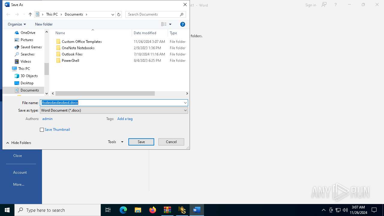Screen dimensions: 384x216
Task: Click the Save button
Action: click(x=141, y=142)
